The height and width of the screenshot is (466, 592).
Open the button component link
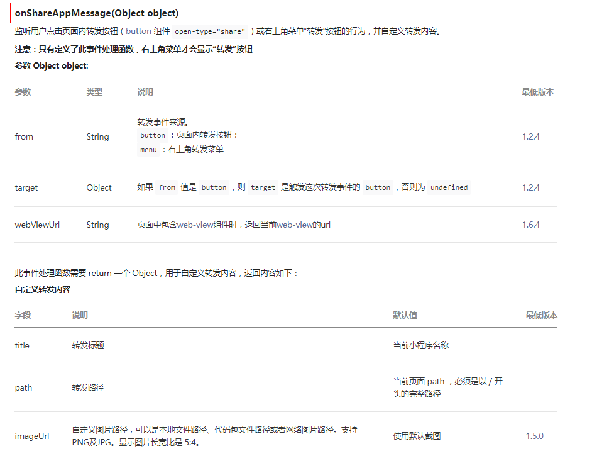click(x=138, y=31)
